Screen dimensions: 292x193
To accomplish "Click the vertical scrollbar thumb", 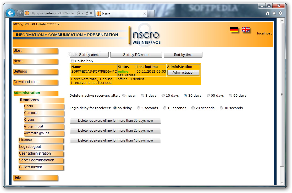I will [282, 95].
